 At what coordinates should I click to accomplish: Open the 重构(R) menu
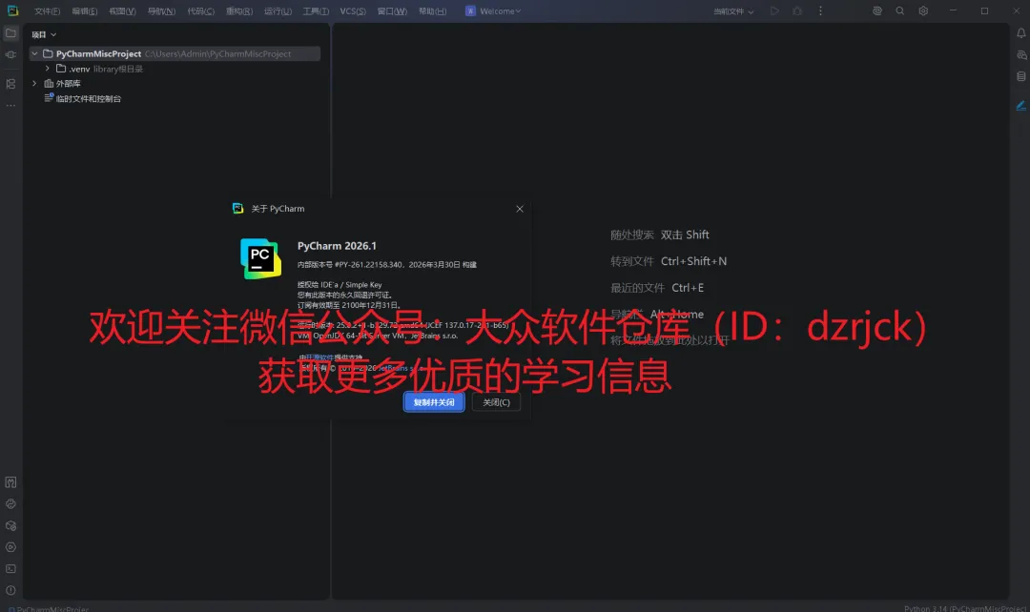tap(239, 11)
